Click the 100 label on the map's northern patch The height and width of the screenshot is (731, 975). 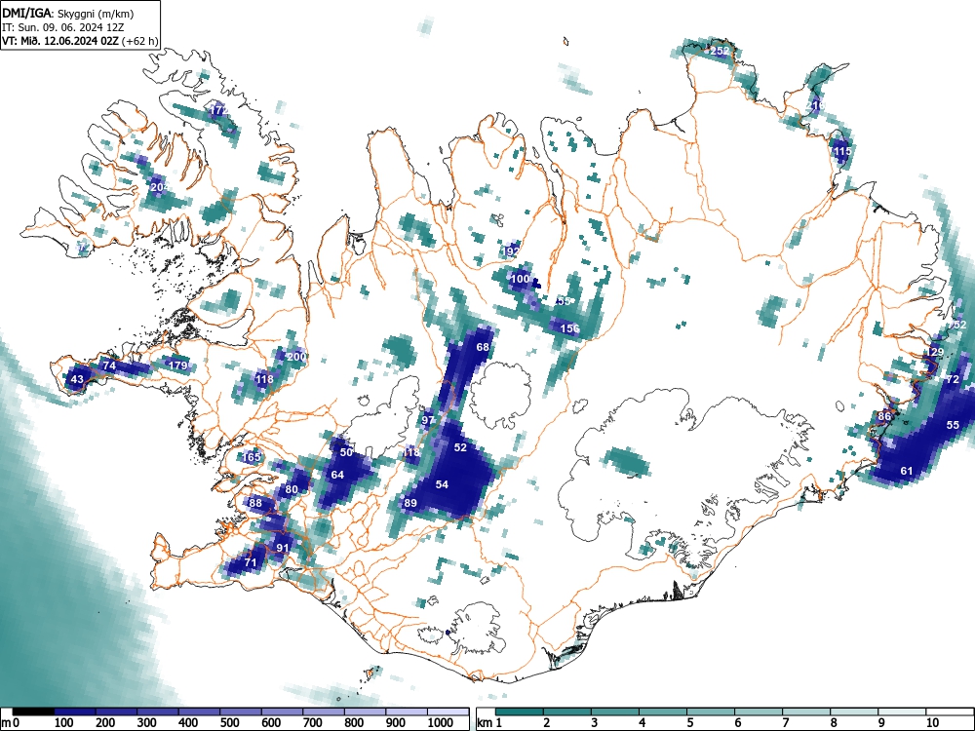520,279
